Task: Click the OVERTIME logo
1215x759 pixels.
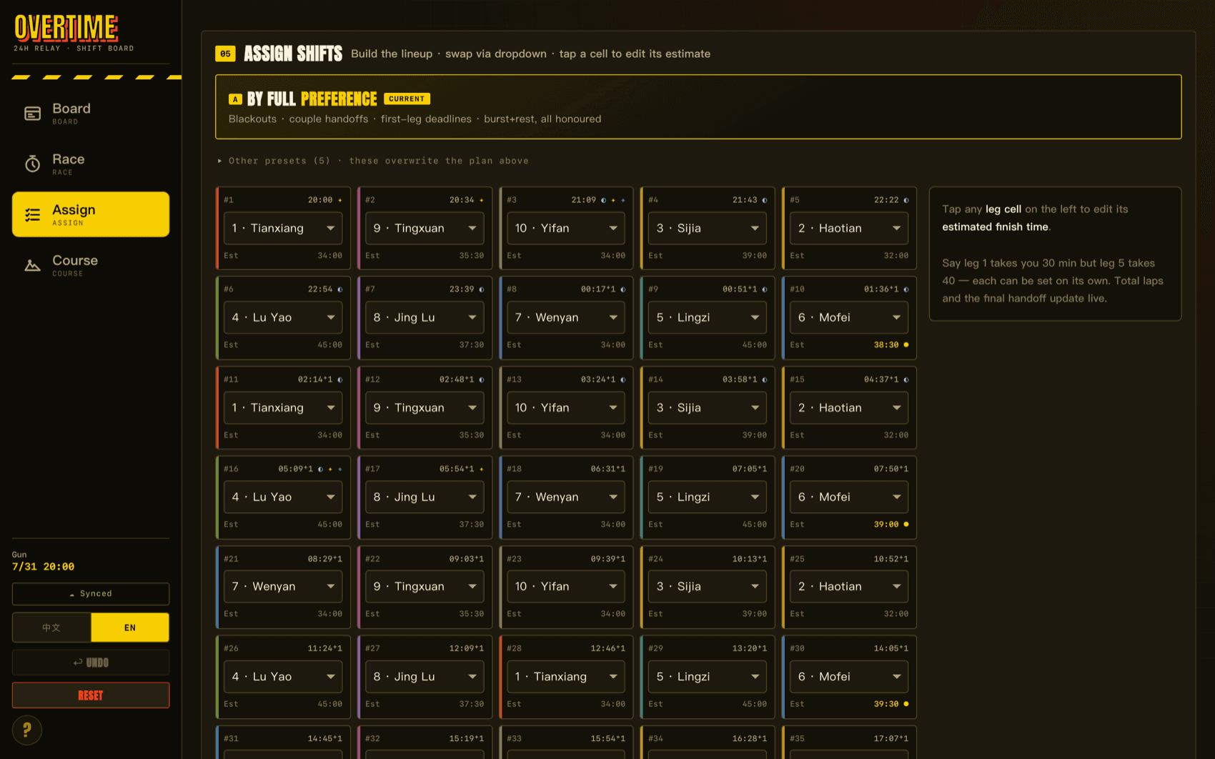Action: tap(66, 28)
